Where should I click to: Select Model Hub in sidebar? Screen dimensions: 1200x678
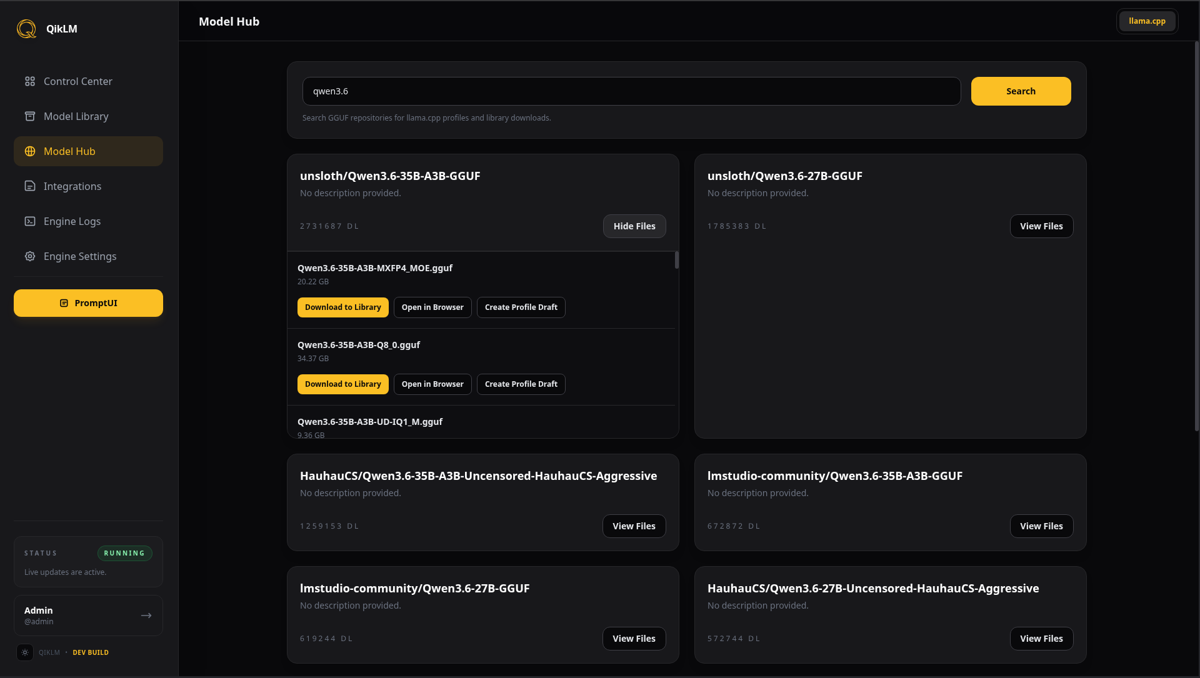click(88, 151)
